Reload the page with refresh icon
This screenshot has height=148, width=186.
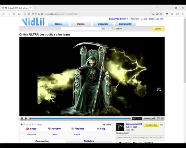pyautogui.click(x=14, y=14)
